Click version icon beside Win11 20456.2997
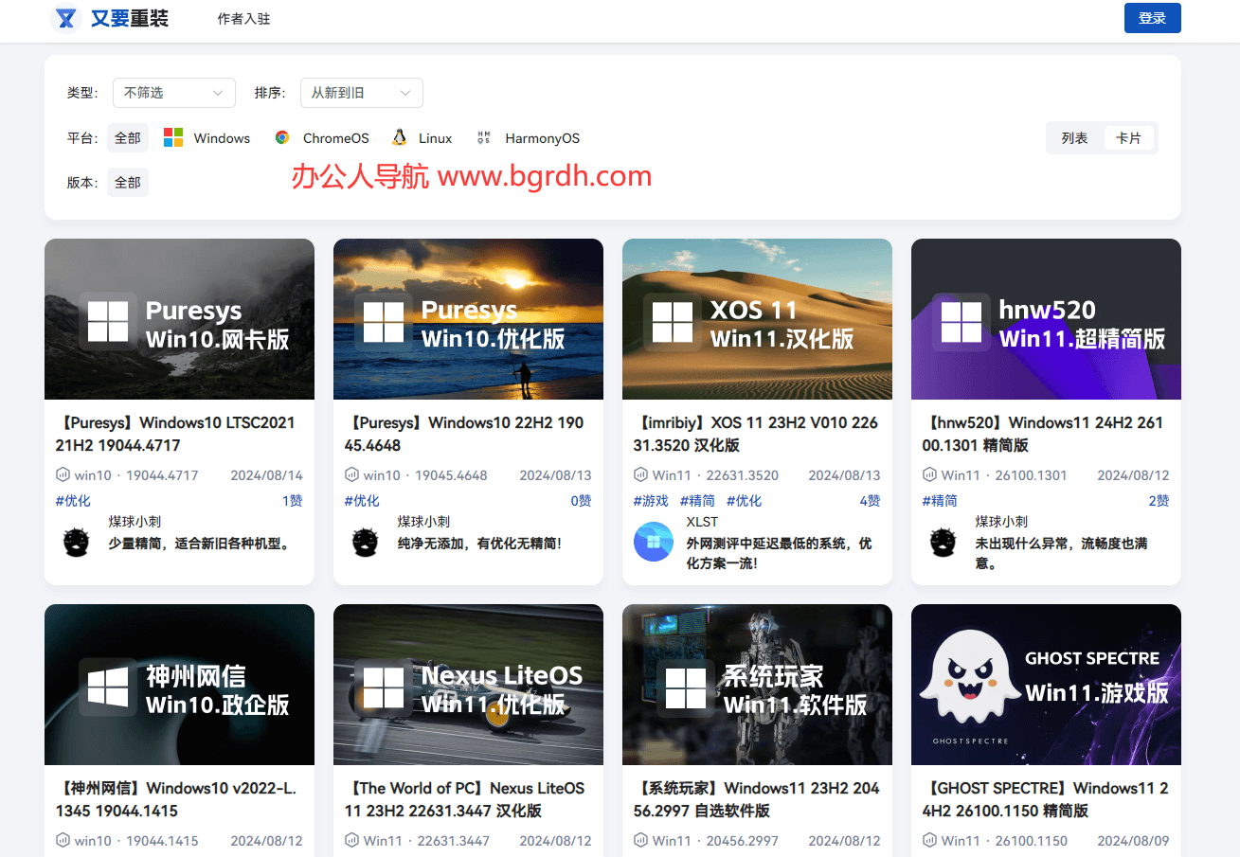This screenshot has width=1240, height=857. (640, 841)
